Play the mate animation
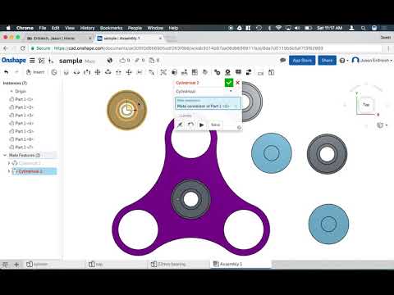Viewport: 394px width, 295px height. tap(202, 125)
